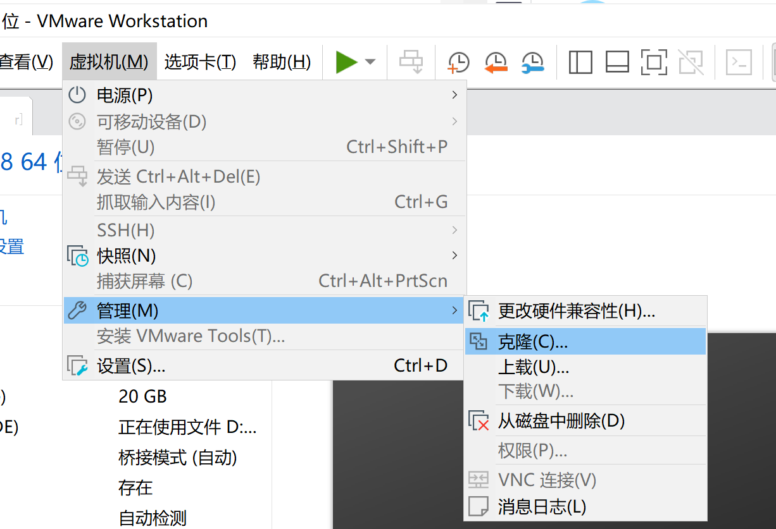Viewport: 776px width, 529px height.
Task: Choose 发送 Ctrl+Alt+Del(E) entry
Action: click(x=264, y=176)
